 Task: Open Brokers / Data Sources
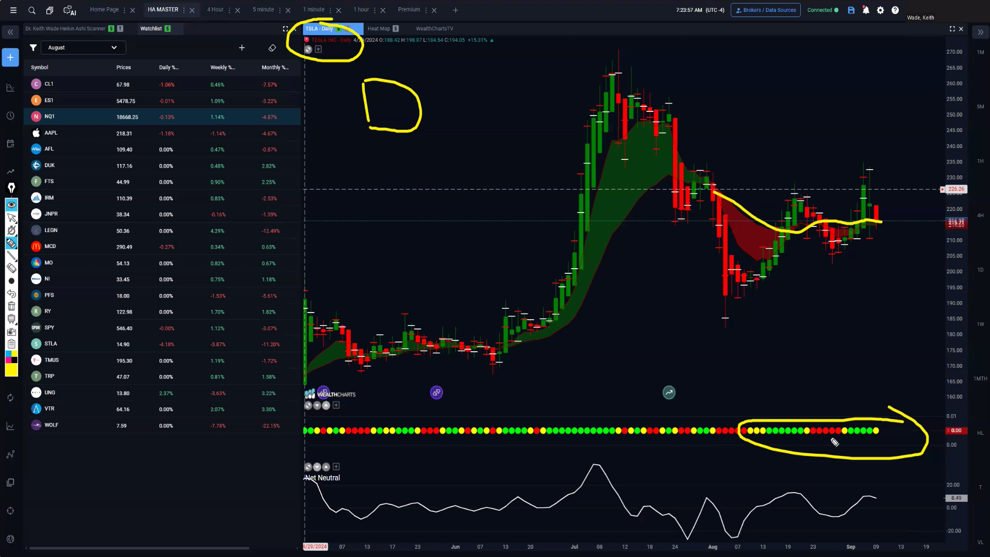[x=766, y=10]
